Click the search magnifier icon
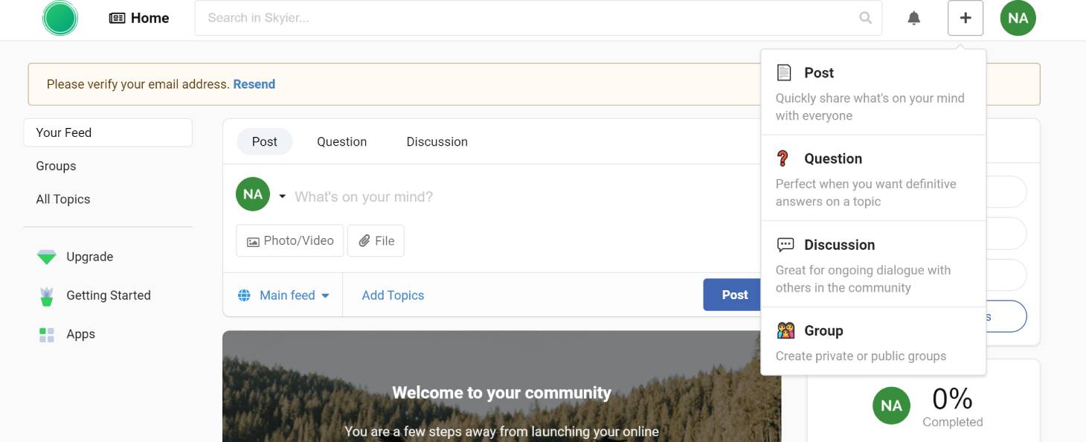The width and height of the screenshot is (1086, 442). click(x=865, y=18)
